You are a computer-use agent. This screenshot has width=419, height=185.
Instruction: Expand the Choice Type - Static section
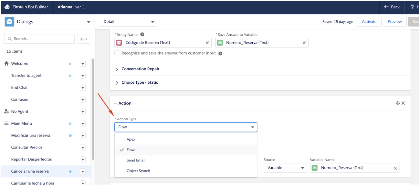(117, 83)
